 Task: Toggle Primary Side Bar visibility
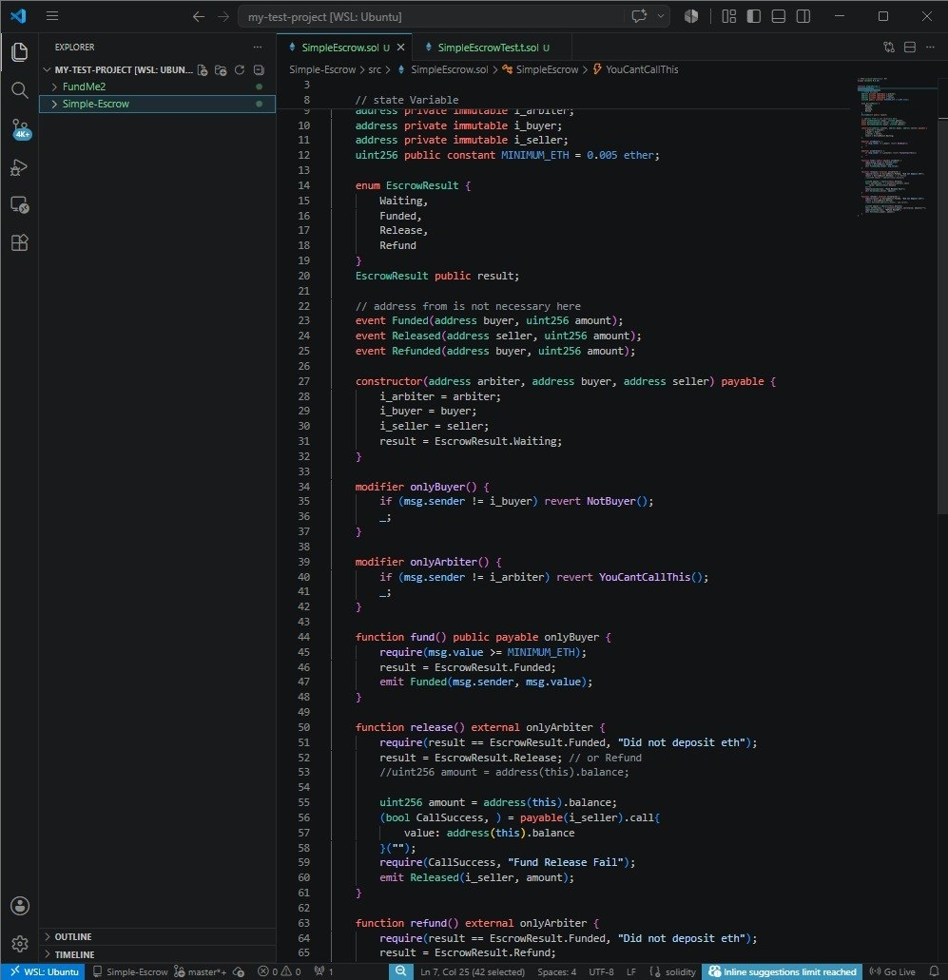pos(754,16)
